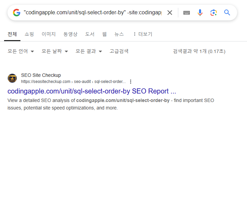Clear the search query with X
The height and width of the screenshot is (204, 247).
coord(170,13)
